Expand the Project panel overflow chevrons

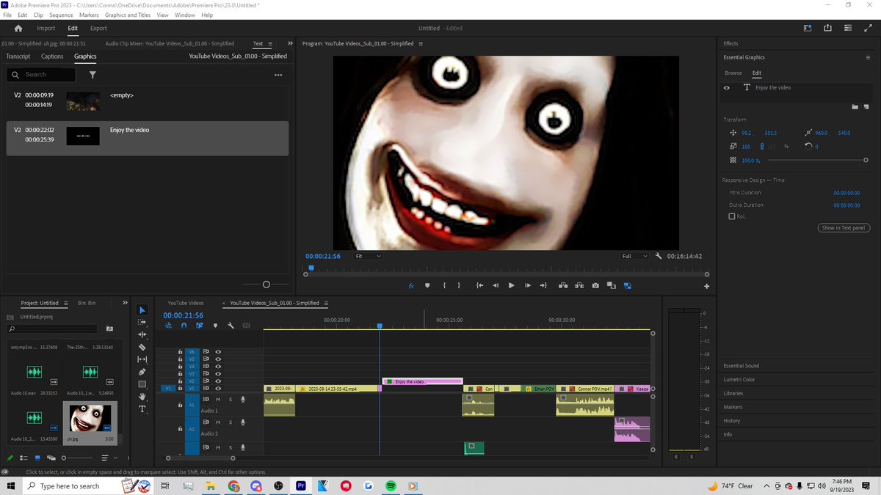tap(125, 303)
